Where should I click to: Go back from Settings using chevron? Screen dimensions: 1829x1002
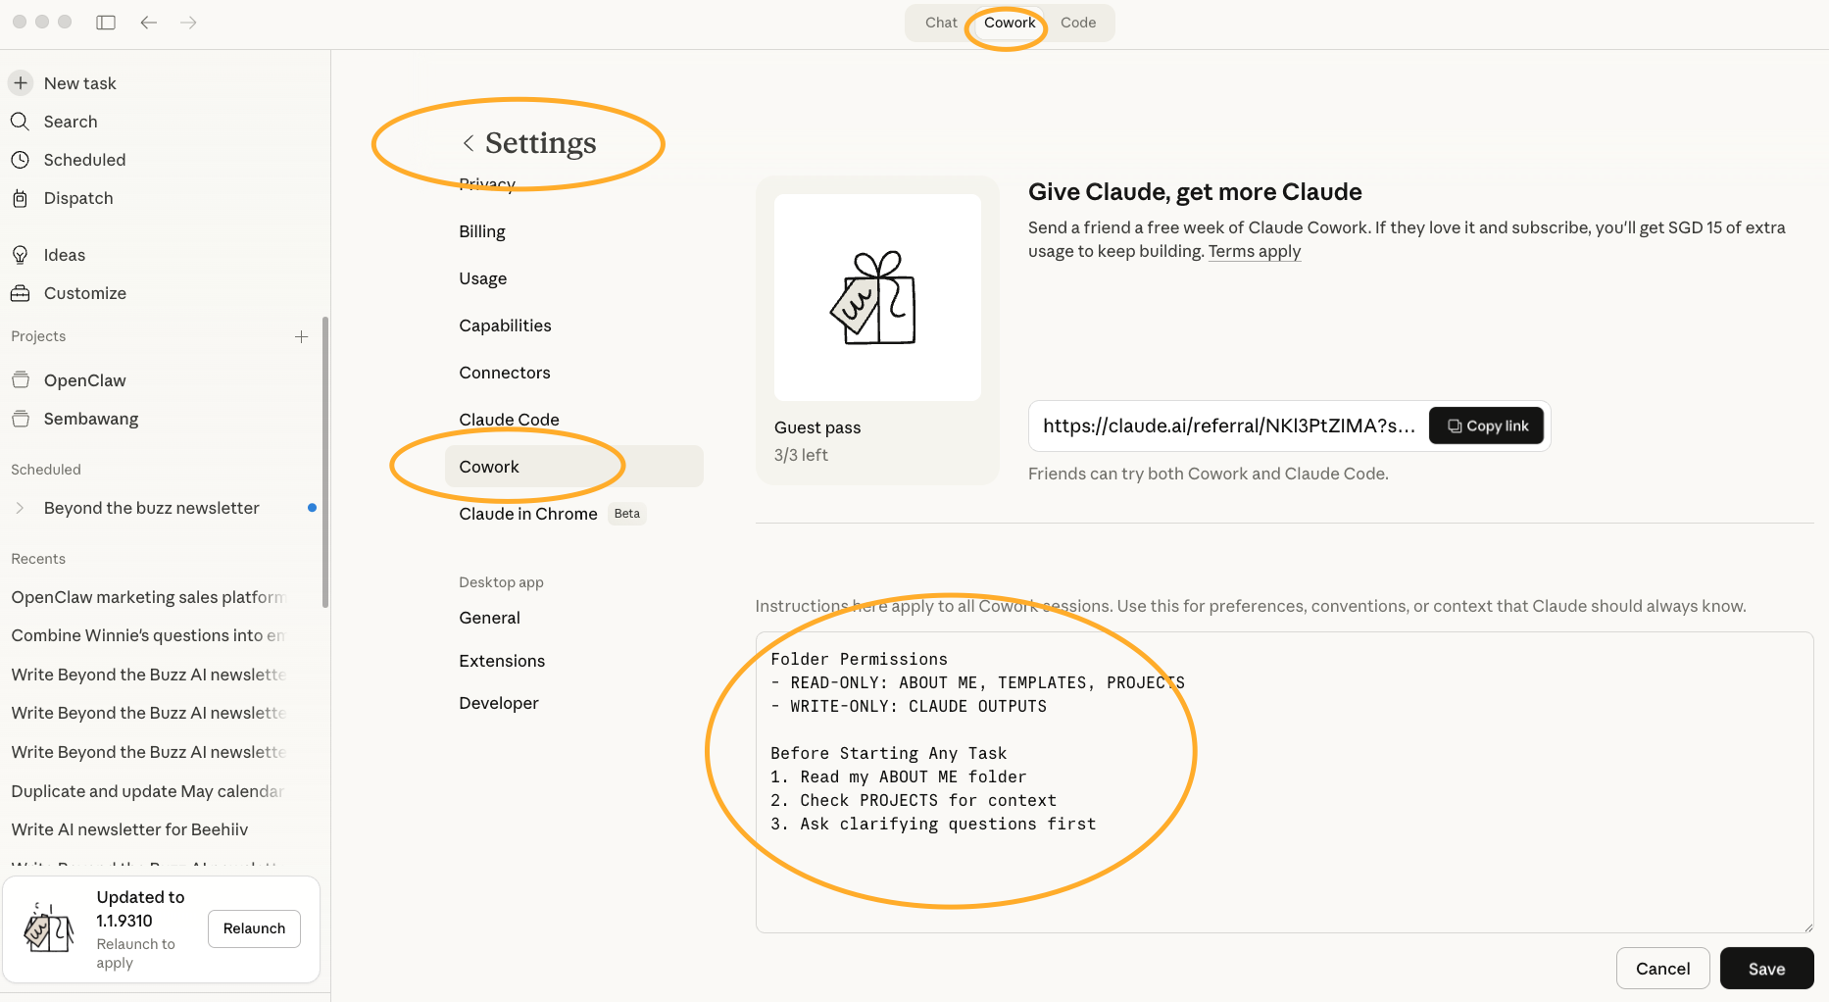tap(469, 143)
